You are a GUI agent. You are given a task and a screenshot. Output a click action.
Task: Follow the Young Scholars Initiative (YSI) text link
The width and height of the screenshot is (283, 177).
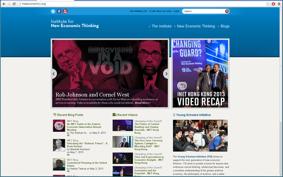click(195, 157)
